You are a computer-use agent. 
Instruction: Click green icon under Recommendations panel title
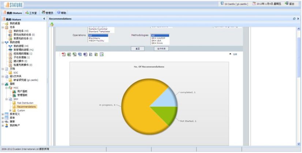point(52,24)
